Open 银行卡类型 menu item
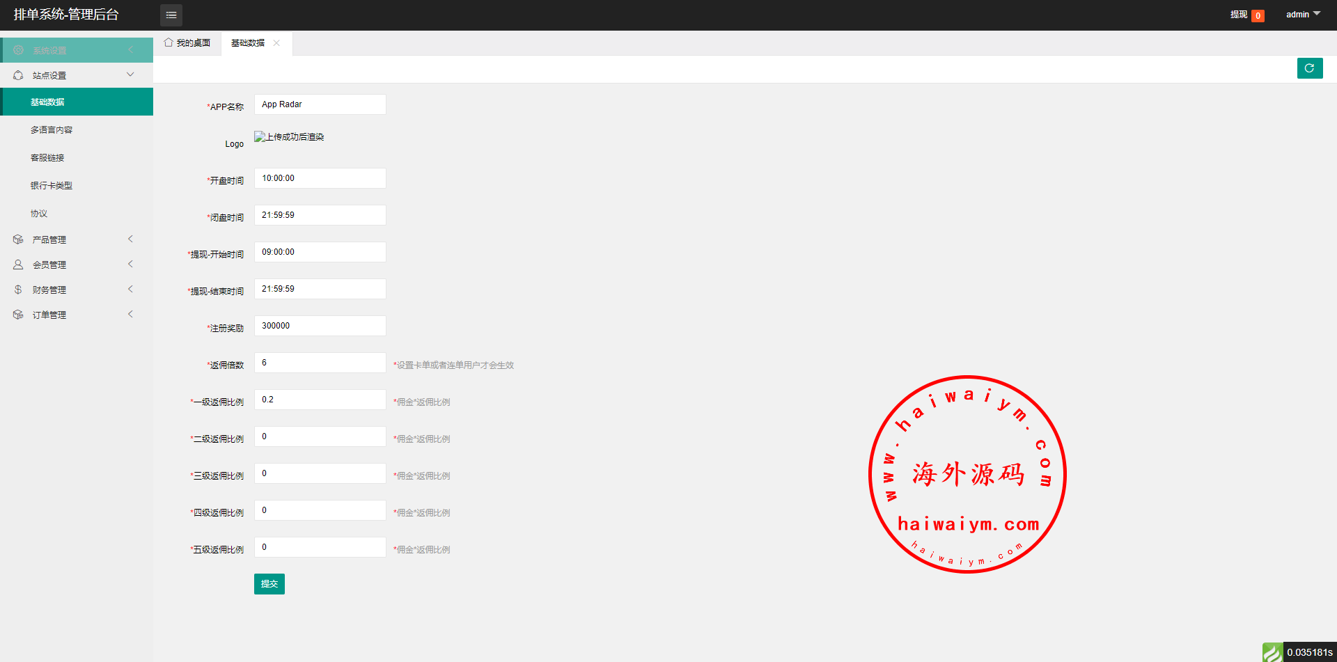The image size is (1337, 662). [52, 186]
